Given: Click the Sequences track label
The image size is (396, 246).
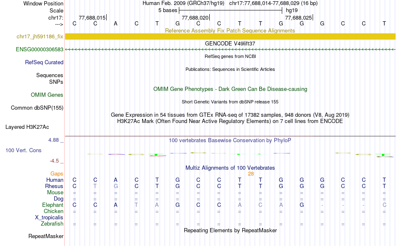Looking at the screenshot, I should [x=50, y=75].
